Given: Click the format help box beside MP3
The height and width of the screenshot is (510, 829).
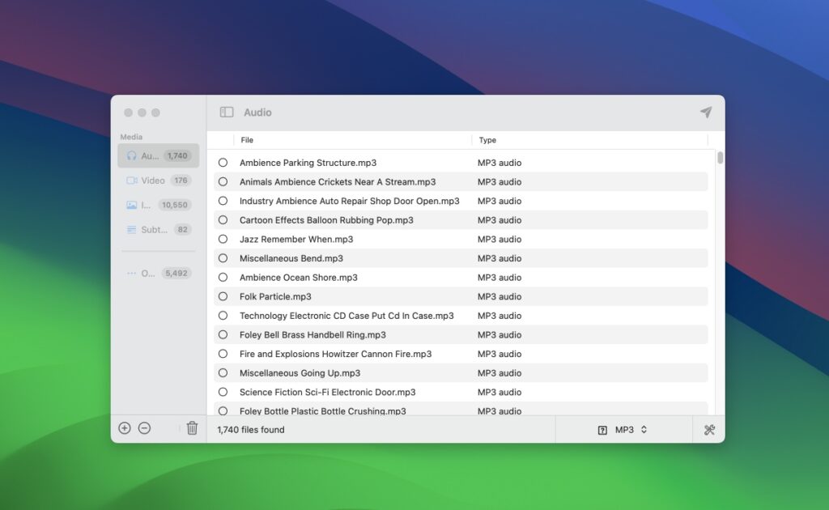Looking at the screenshot, I should coord(602,429).
